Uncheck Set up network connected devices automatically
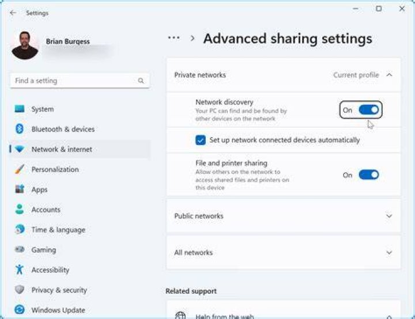 pos(201,140)
